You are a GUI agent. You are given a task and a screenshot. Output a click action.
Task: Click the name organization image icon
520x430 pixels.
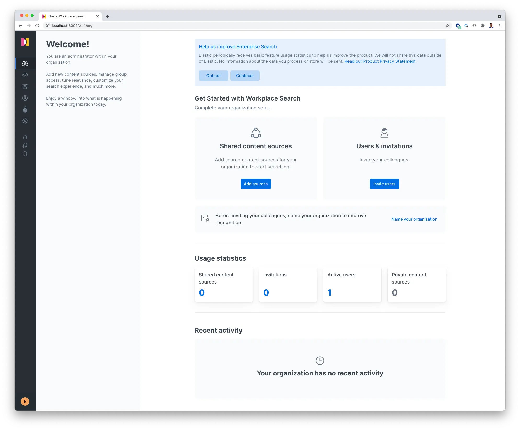click(205, 219)
